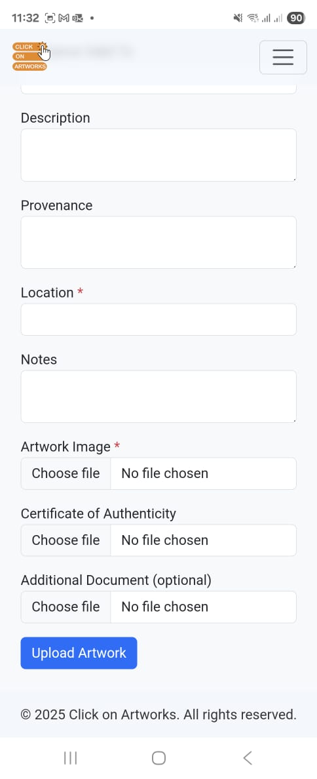The image size is (317, 779).
Task: Submit with the Upload Artwork button
Action: (79, 653)
